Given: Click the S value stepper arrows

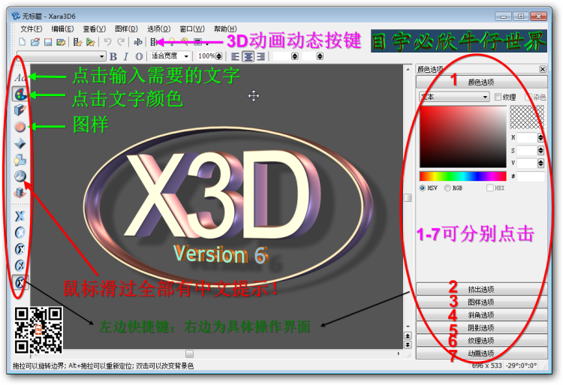Looking at the screenshot, I should coord(540,150).
